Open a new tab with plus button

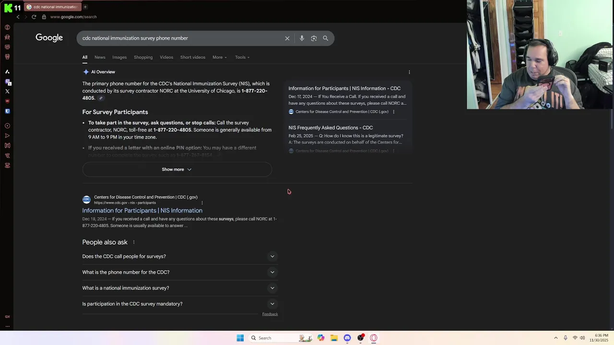[85, 7]
